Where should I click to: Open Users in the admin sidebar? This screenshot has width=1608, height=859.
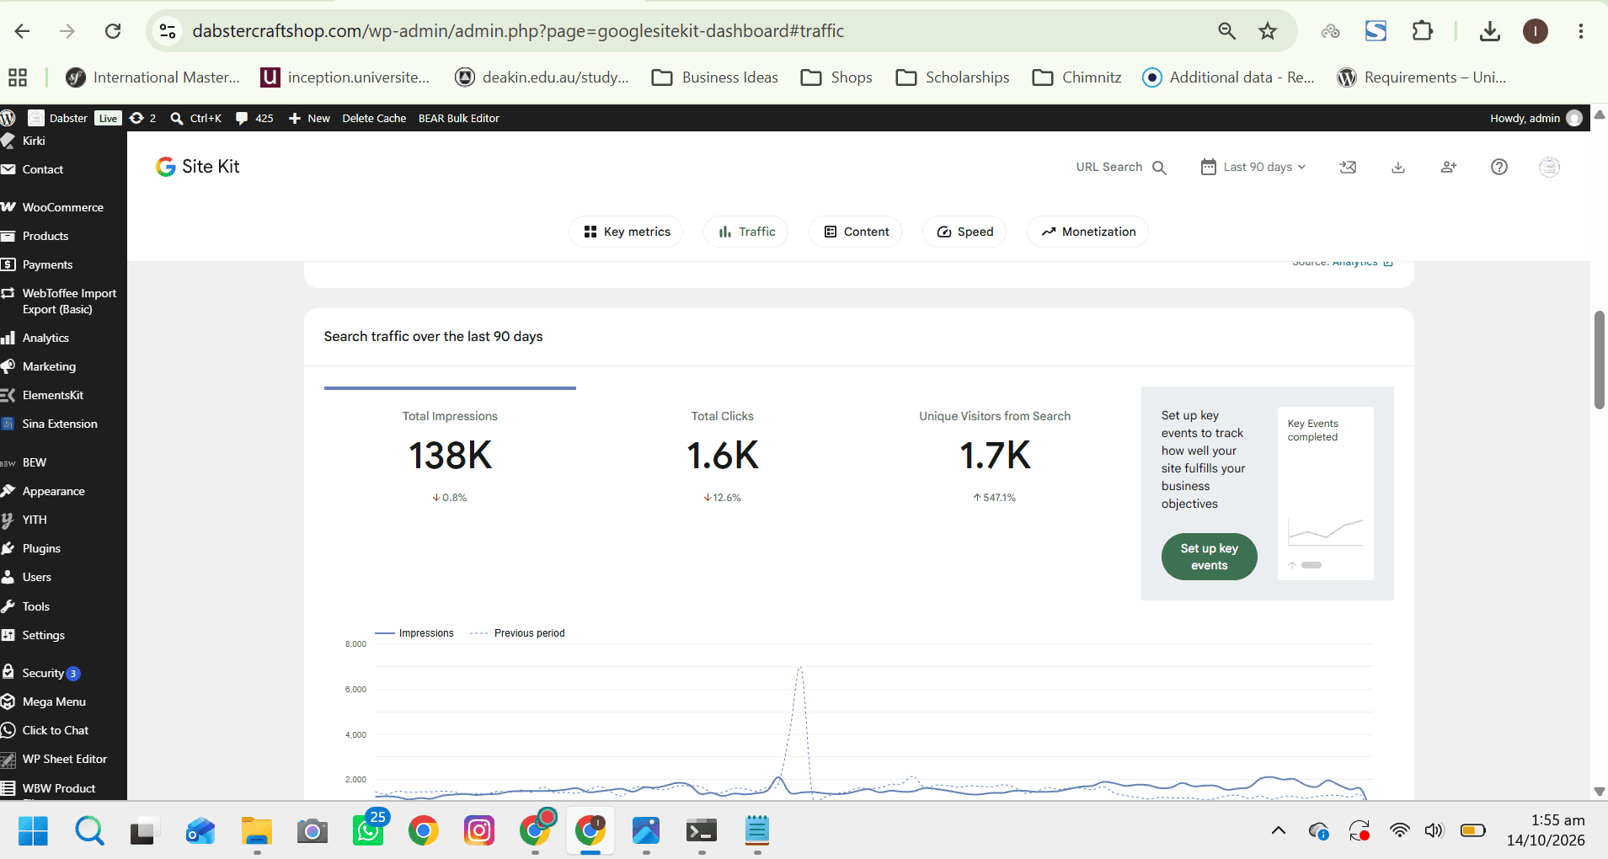point(63,577)
